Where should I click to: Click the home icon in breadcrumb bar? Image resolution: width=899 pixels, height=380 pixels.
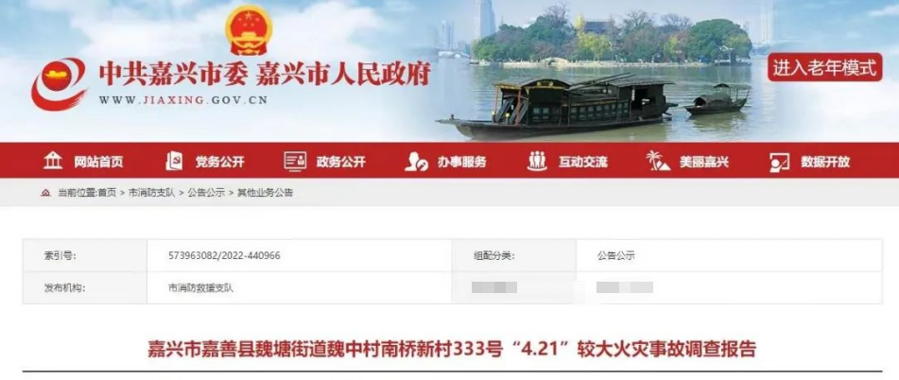[x=45, y=193]
